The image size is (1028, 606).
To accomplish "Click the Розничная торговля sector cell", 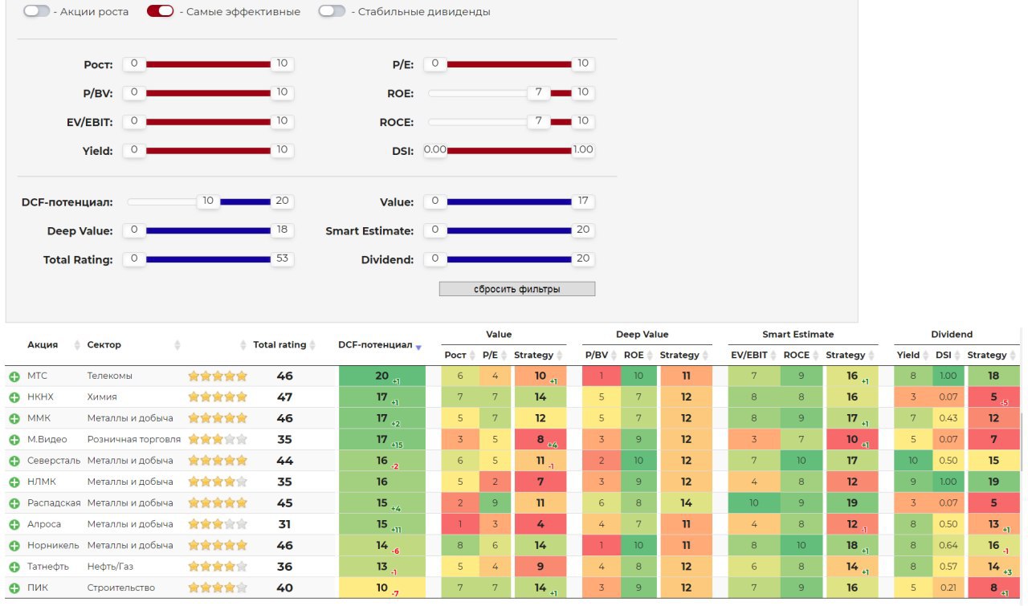I will click(134, 440).
